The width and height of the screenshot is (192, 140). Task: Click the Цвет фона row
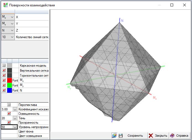coord(30,131)
